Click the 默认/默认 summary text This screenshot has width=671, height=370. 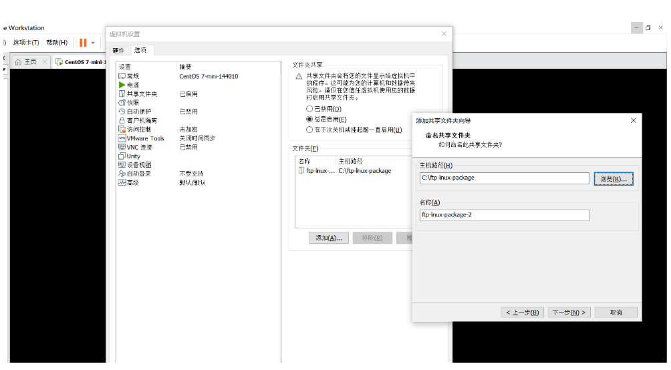pos(192,182)
